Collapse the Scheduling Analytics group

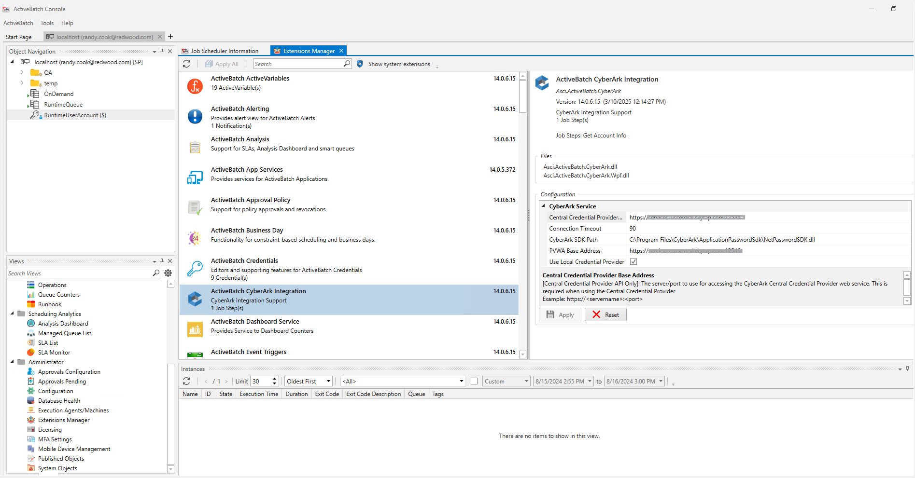(x=12, y=314)
